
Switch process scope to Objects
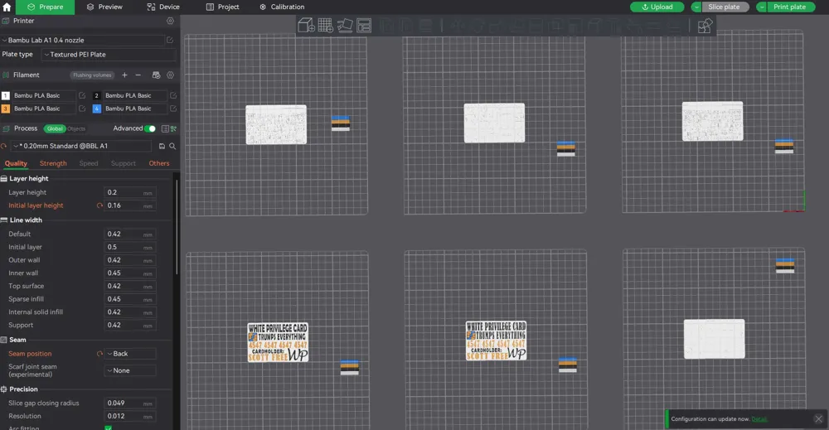point(76,128)
